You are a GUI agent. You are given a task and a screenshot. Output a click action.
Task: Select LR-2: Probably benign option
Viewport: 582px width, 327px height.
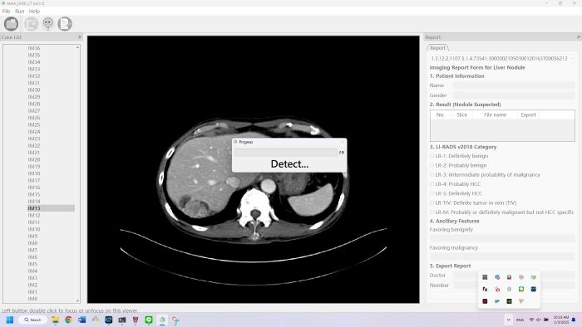click(x=458, y=165)
